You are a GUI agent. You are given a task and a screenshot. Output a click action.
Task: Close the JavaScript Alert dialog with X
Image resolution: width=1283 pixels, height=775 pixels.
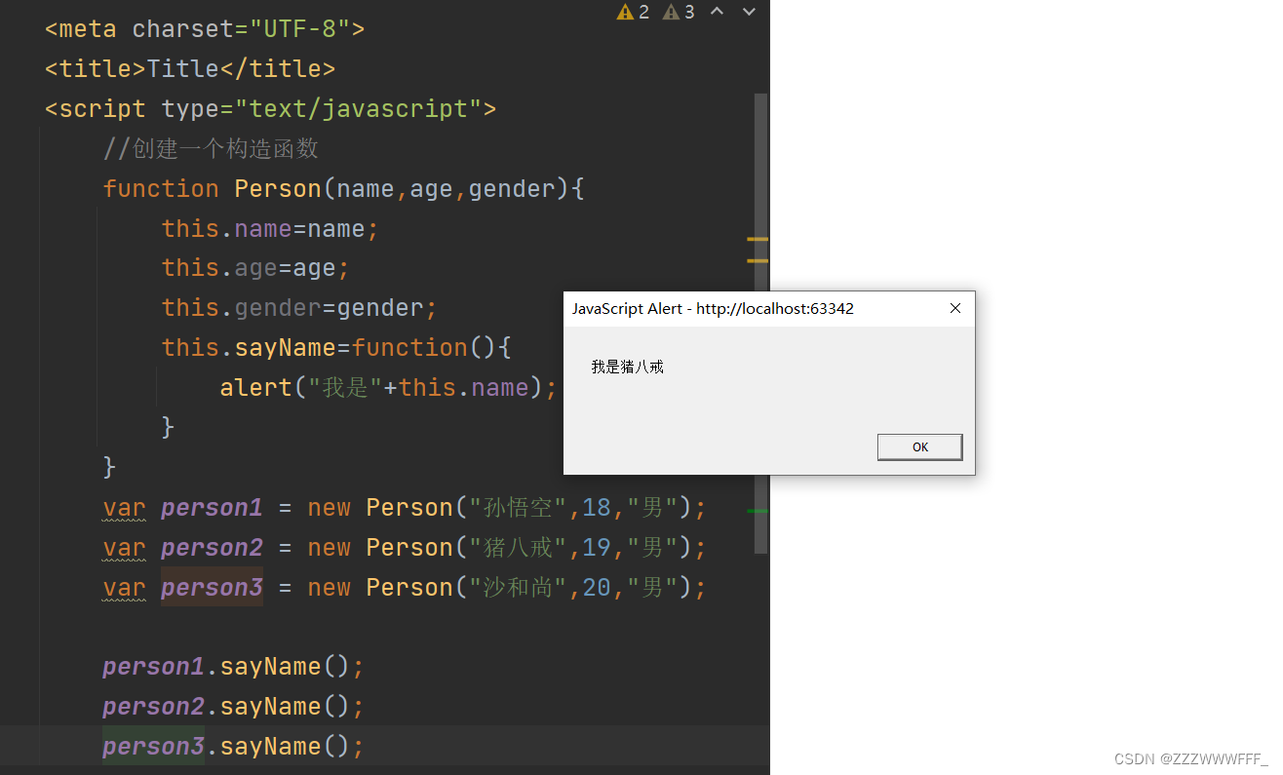click(955, 308)
